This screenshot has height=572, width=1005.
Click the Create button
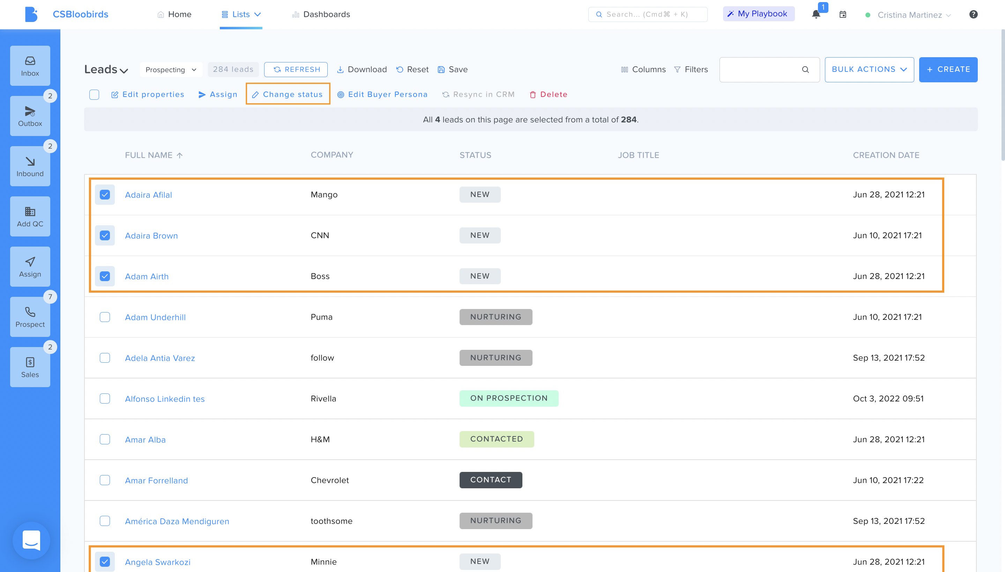[948, 69]
